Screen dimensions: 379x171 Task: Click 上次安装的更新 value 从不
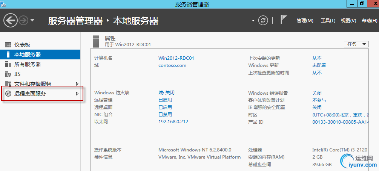click(317, 58)
